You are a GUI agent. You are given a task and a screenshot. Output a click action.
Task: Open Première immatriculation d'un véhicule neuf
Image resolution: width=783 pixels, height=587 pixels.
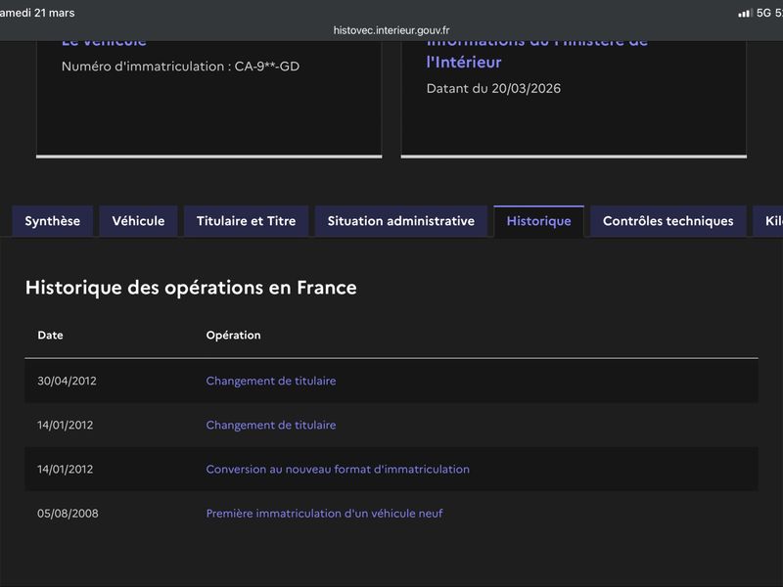pyautogui.click(x=324, y=514)
